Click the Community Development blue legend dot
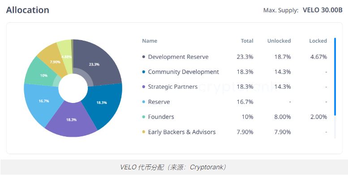This screenshot has width=348, height=176. (144, 72)
